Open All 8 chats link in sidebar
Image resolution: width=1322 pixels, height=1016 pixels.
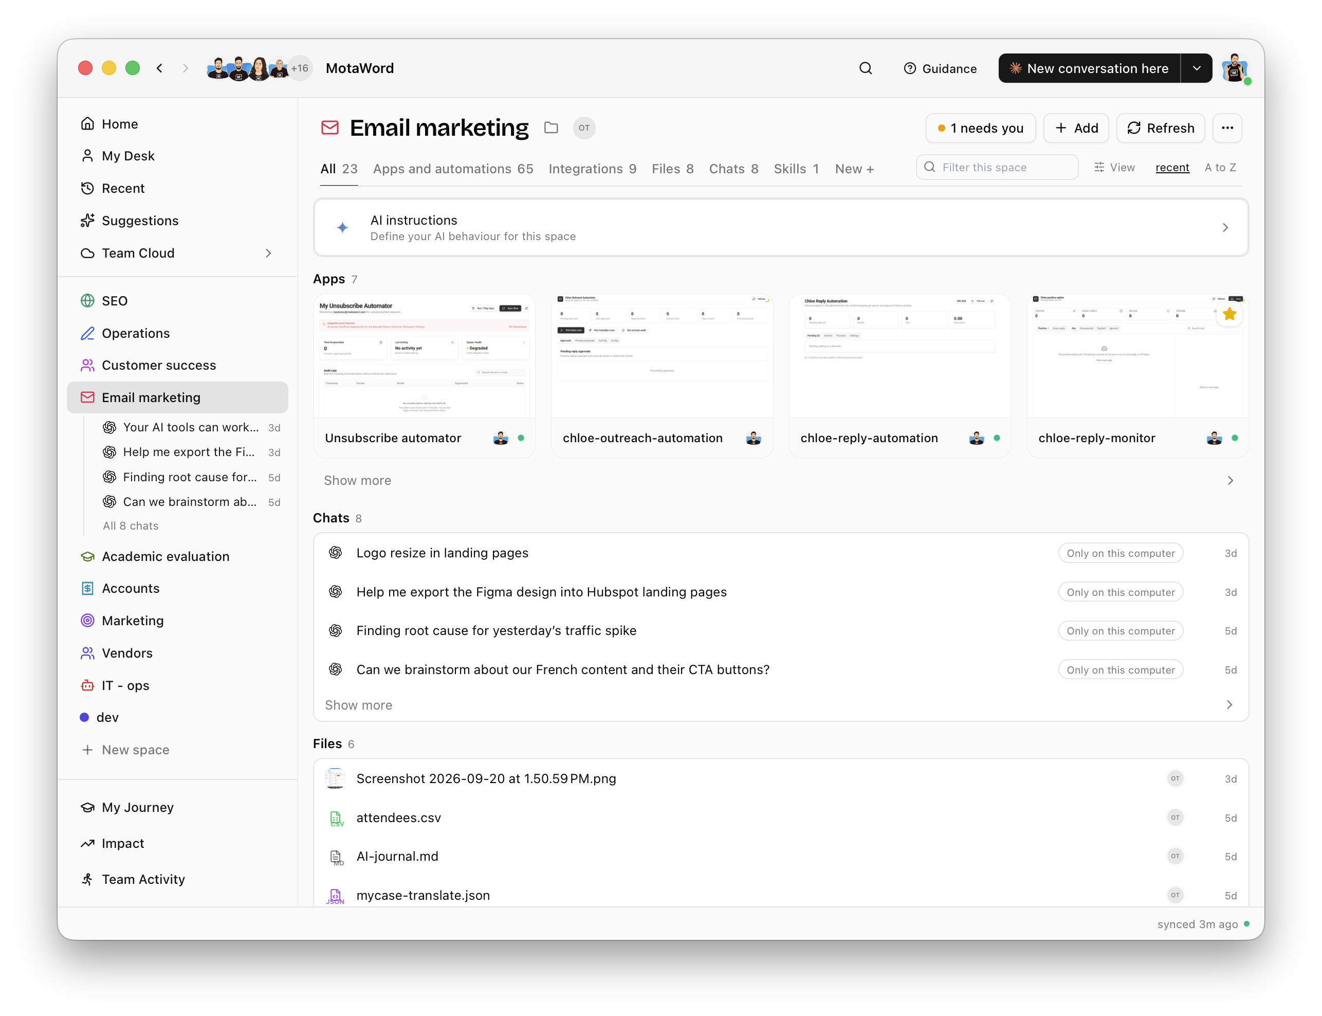tap(131, 525)
